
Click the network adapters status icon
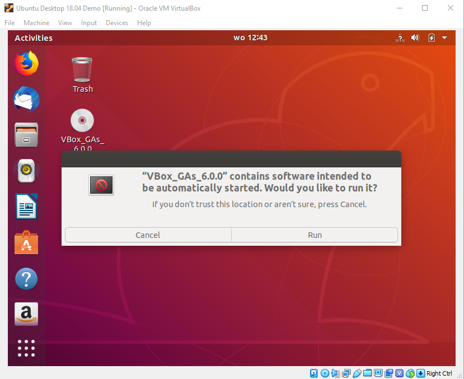[x=346, y=373]
